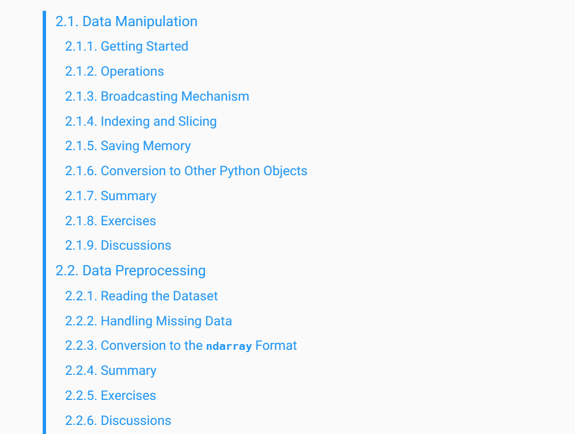Click the "2.1.6." section number
This screenshot has height=434, width=575.
(81, 171)
